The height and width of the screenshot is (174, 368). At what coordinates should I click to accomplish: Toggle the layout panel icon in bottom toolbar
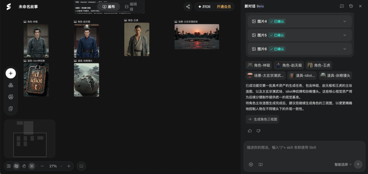point(9,166)
